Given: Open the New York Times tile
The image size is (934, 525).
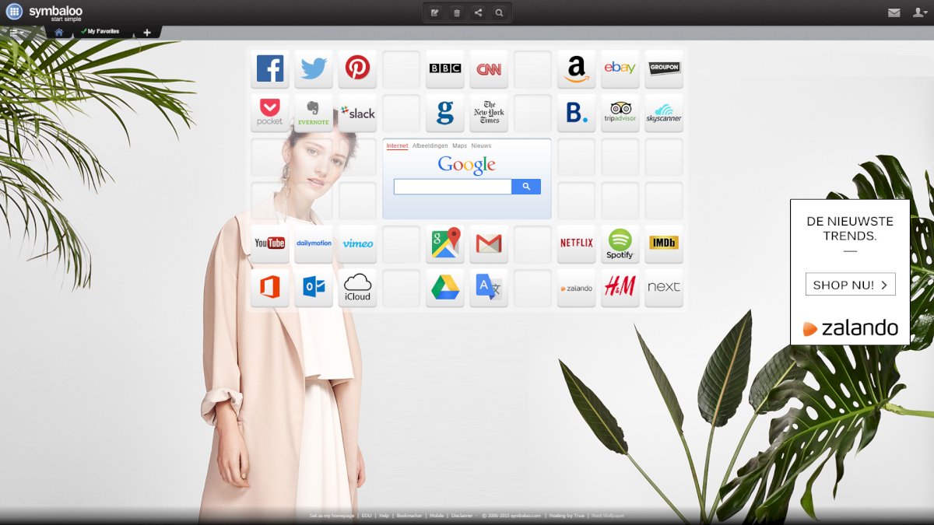Looking at the screenshot, I should click(489, 113).
